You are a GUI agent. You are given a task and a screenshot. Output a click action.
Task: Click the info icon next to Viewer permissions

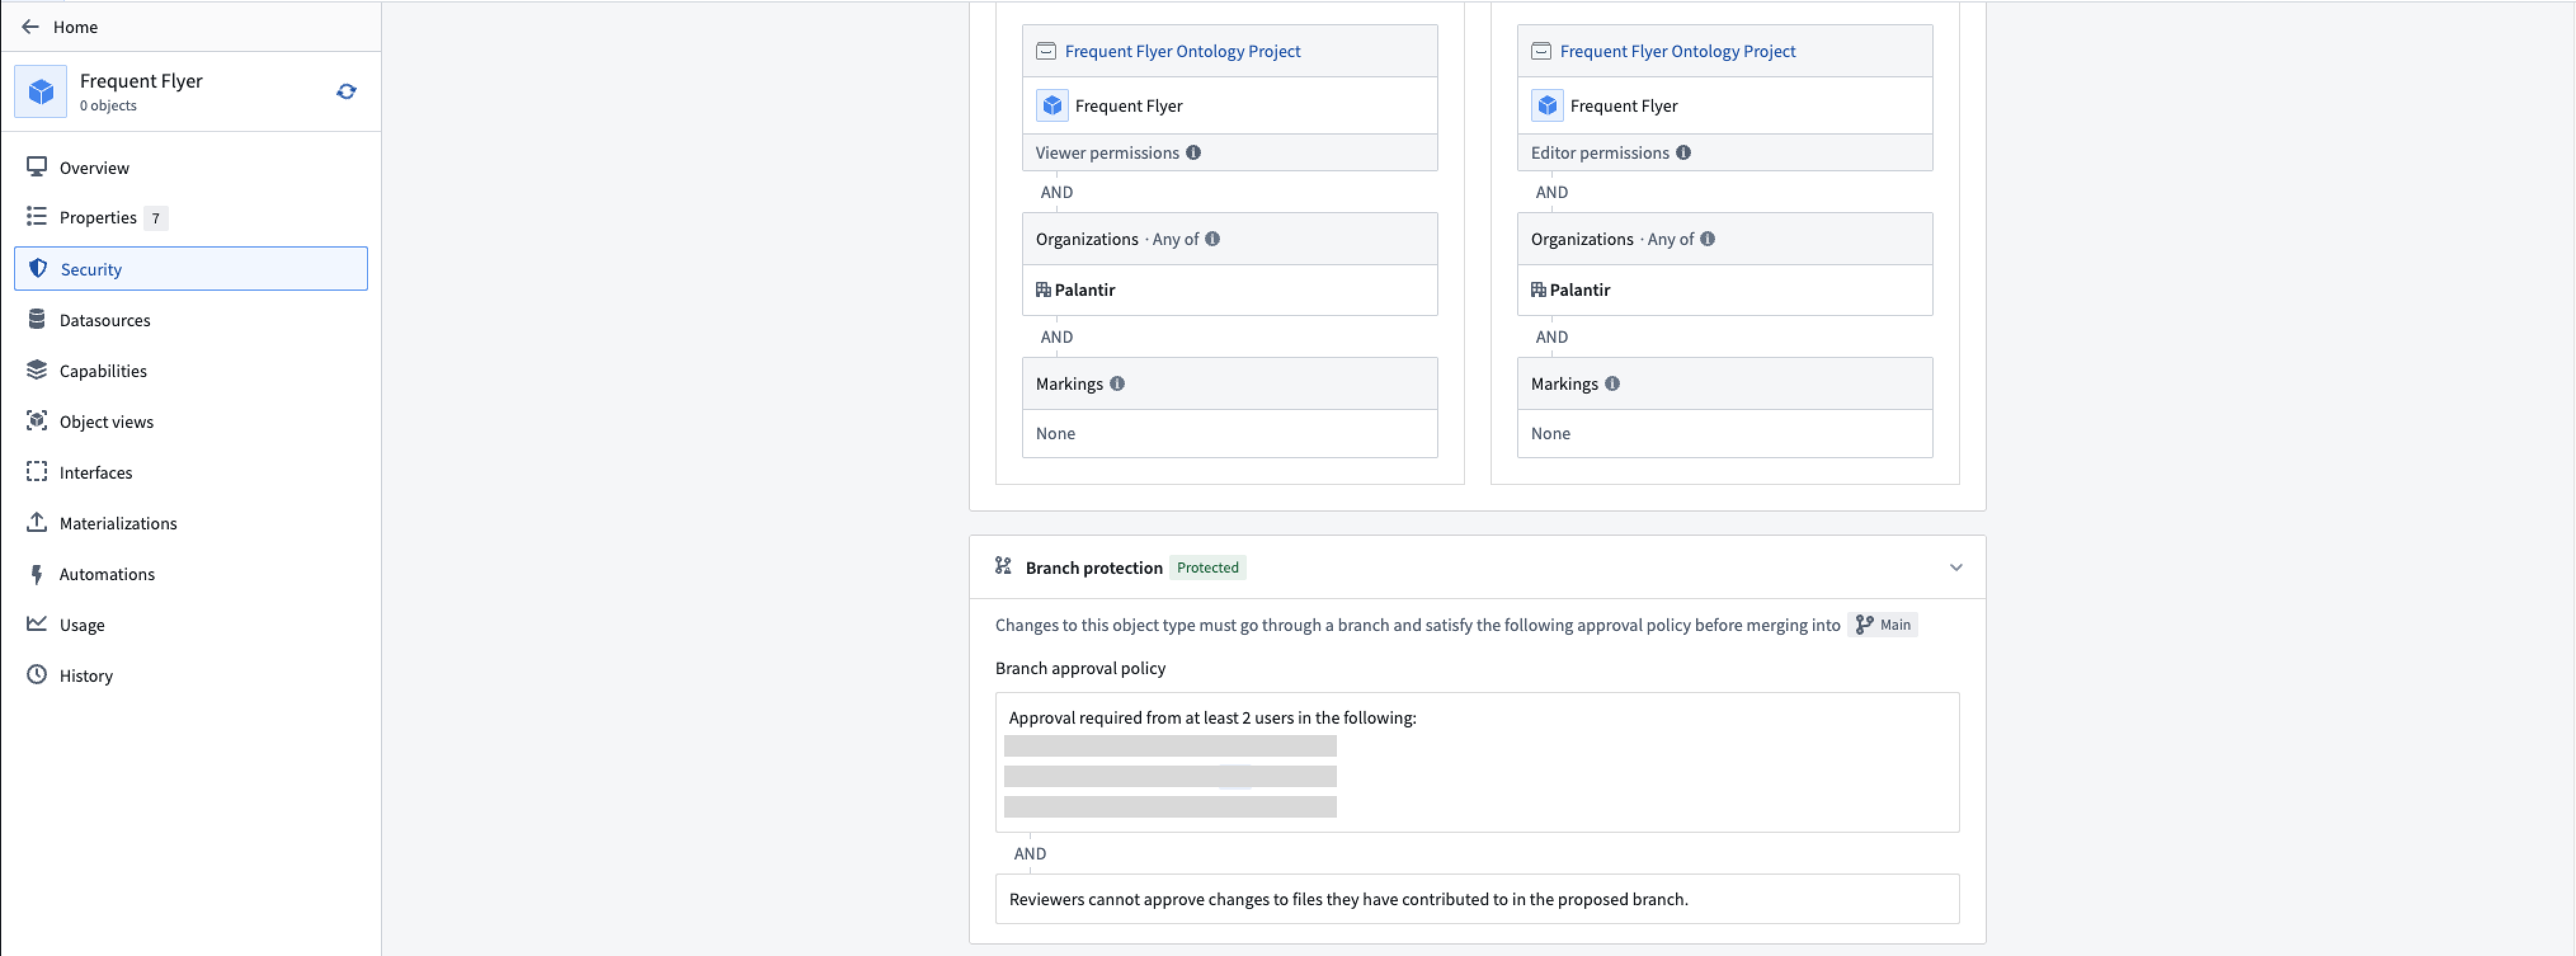[x=1193, y=152]
